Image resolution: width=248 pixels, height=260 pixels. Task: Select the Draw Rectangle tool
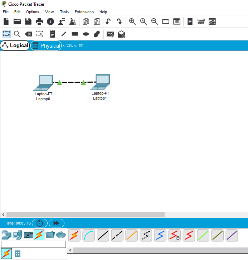tap(75, 34)
